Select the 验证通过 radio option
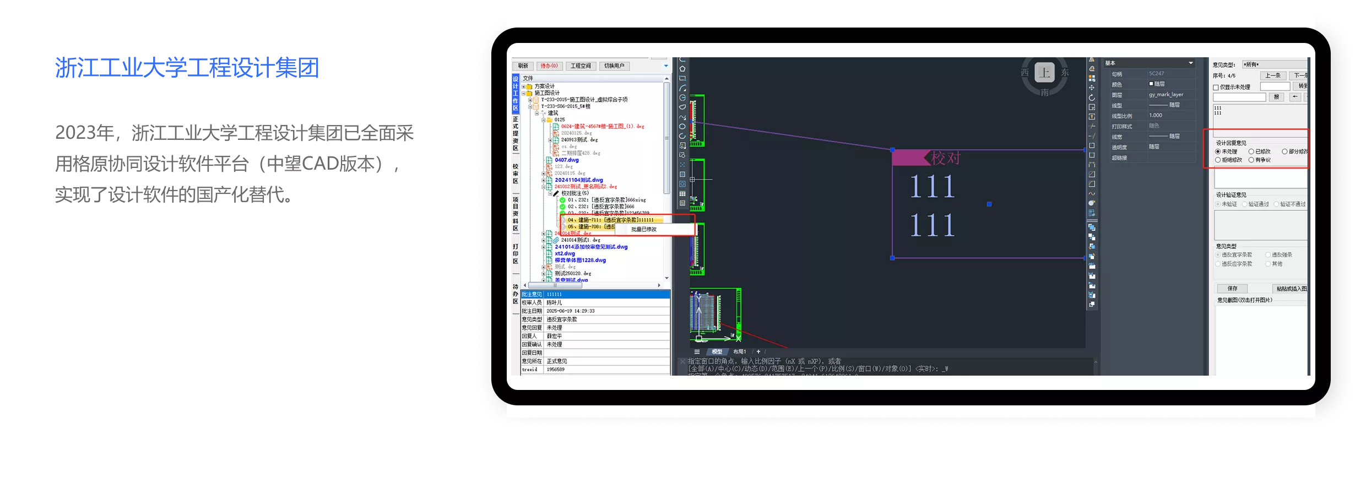The image size is (1366, 499). (x=1244, y=204)
